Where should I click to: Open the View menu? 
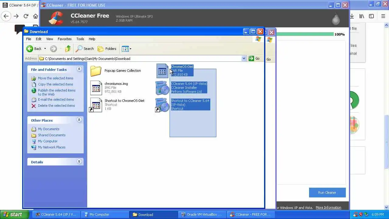click(x=50, y=39)
